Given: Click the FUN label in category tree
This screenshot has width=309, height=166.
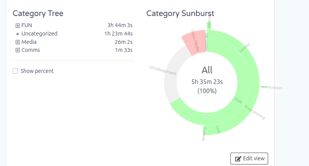Looking at the screenshot, I should [x=27, y=25].
